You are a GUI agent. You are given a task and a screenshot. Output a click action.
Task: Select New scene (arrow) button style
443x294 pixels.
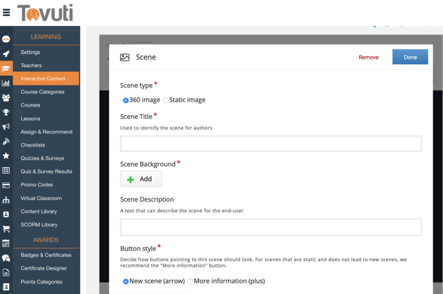click(126, 281)
